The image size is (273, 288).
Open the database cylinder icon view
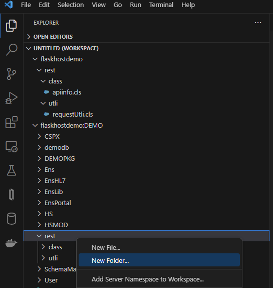12,219
